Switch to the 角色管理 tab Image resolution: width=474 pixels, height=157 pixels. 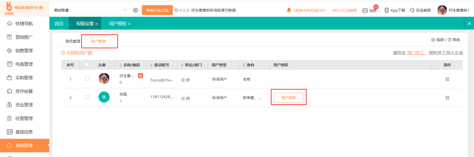coord(73,41)
